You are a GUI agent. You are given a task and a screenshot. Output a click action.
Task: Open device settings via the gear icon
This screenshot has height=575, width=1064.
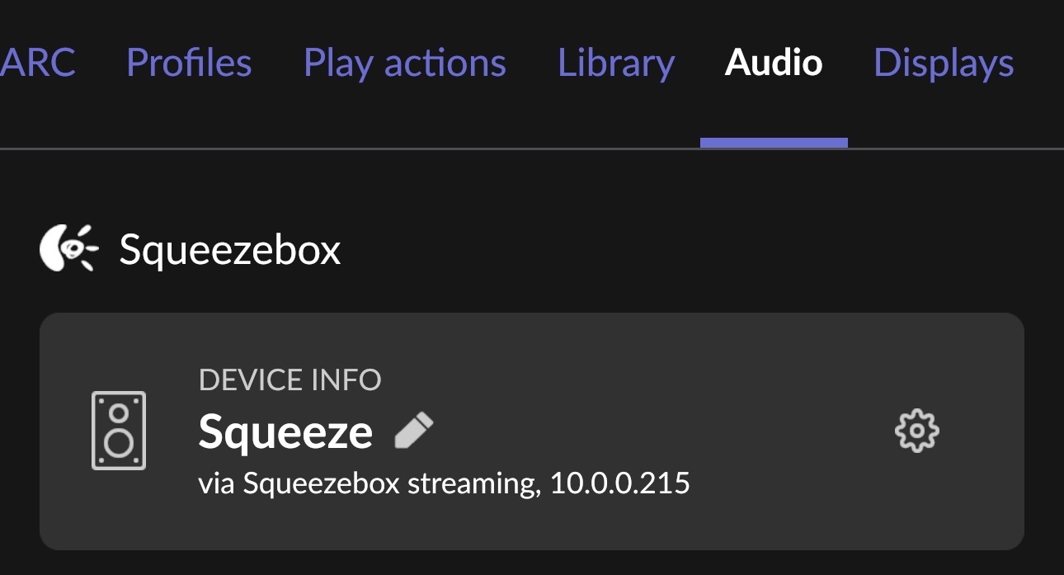click(917, 431)
